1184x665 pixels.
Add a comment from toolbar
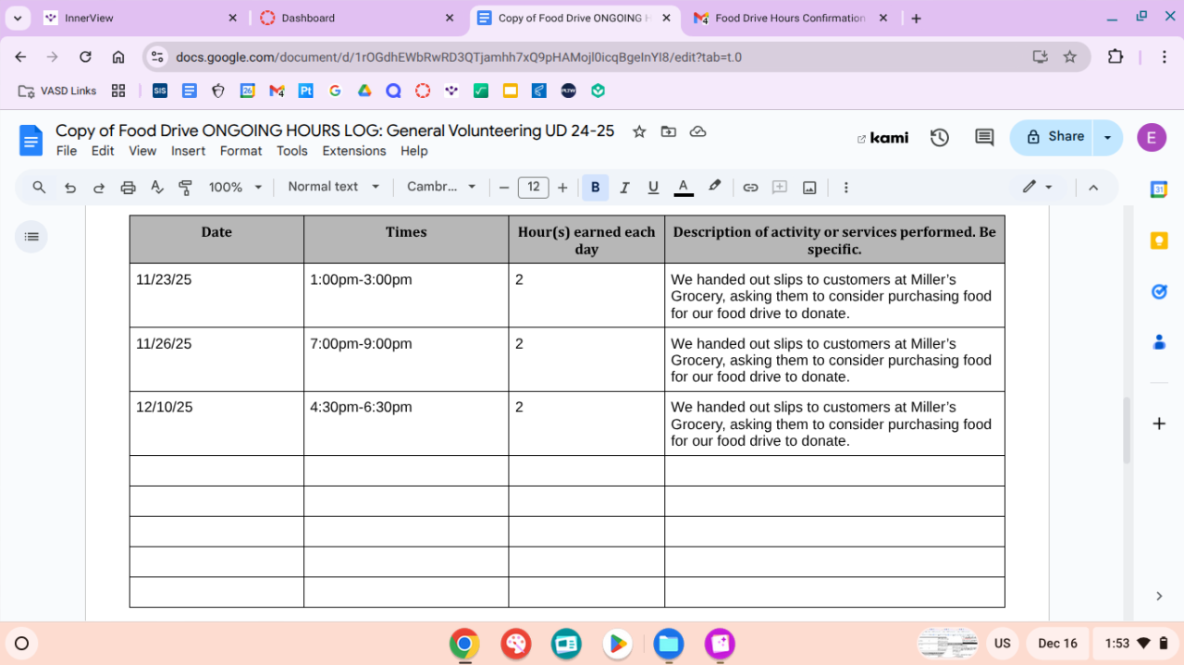(x=780, y=188)
